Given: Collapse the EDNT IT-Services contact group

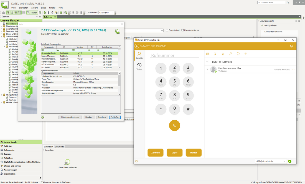Looking at the screenshot, I should tap(207, 62).
